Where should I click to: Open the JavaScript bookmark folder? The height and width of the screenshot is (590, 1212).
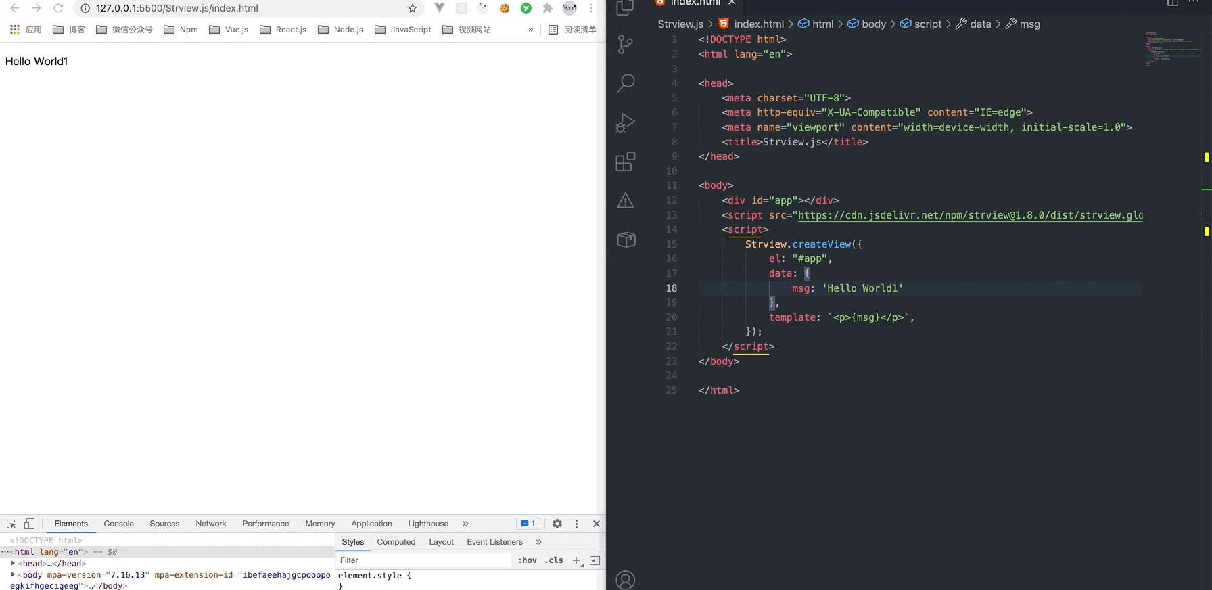coord(403,30)
